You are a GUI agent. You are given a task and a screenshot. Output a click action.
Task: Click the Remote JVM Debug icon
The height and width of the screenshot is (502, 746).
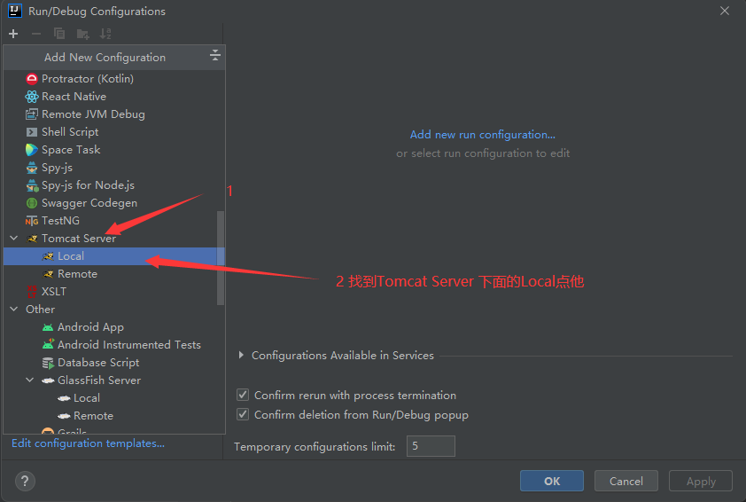[x=32, y=114]
